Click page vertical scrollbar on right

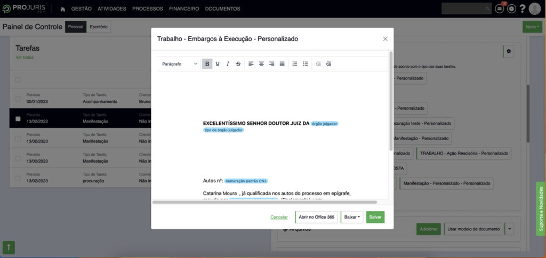[528, 113]
